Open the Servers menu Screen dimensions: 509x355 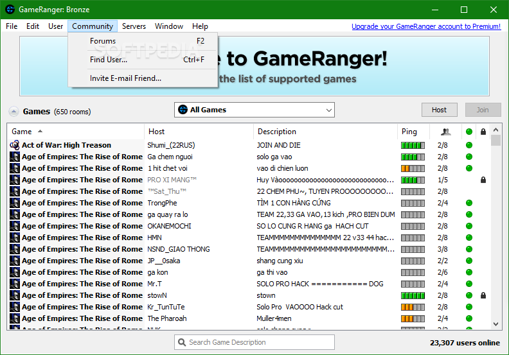click(x=134, y=26)
